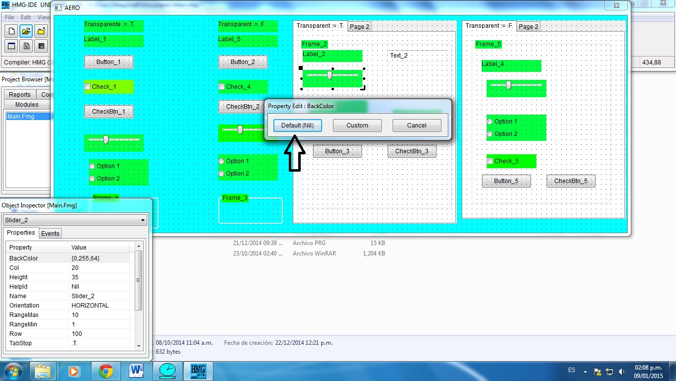
Task: Toggle the Check_1 checkbox
Action: [x=87, y=87]
